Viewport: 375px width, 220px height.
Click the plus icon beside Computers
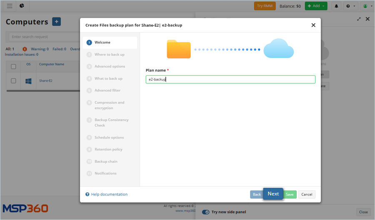point(56,22)
